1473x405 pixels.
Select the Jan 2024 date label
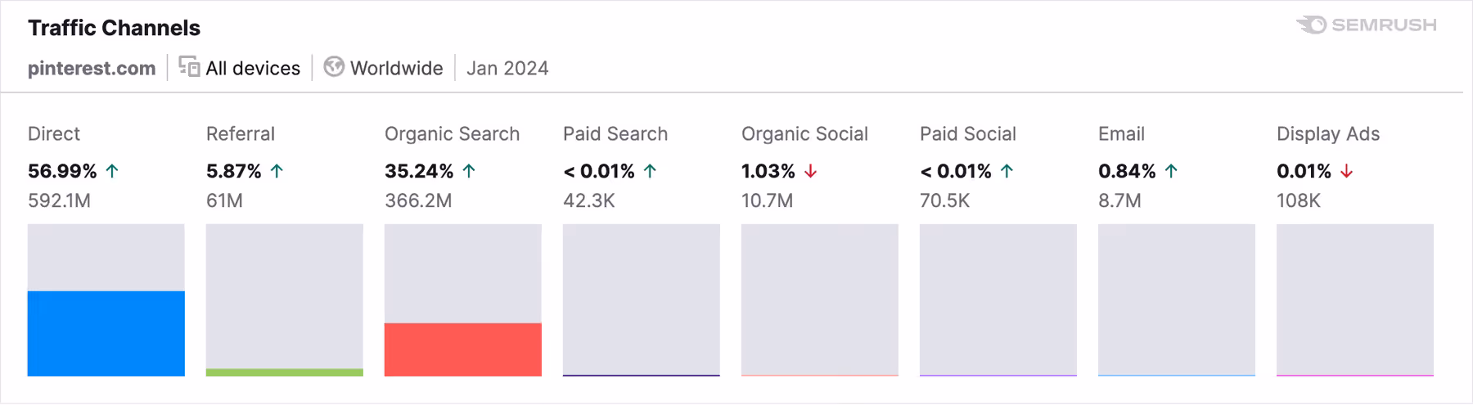[507, 68]
